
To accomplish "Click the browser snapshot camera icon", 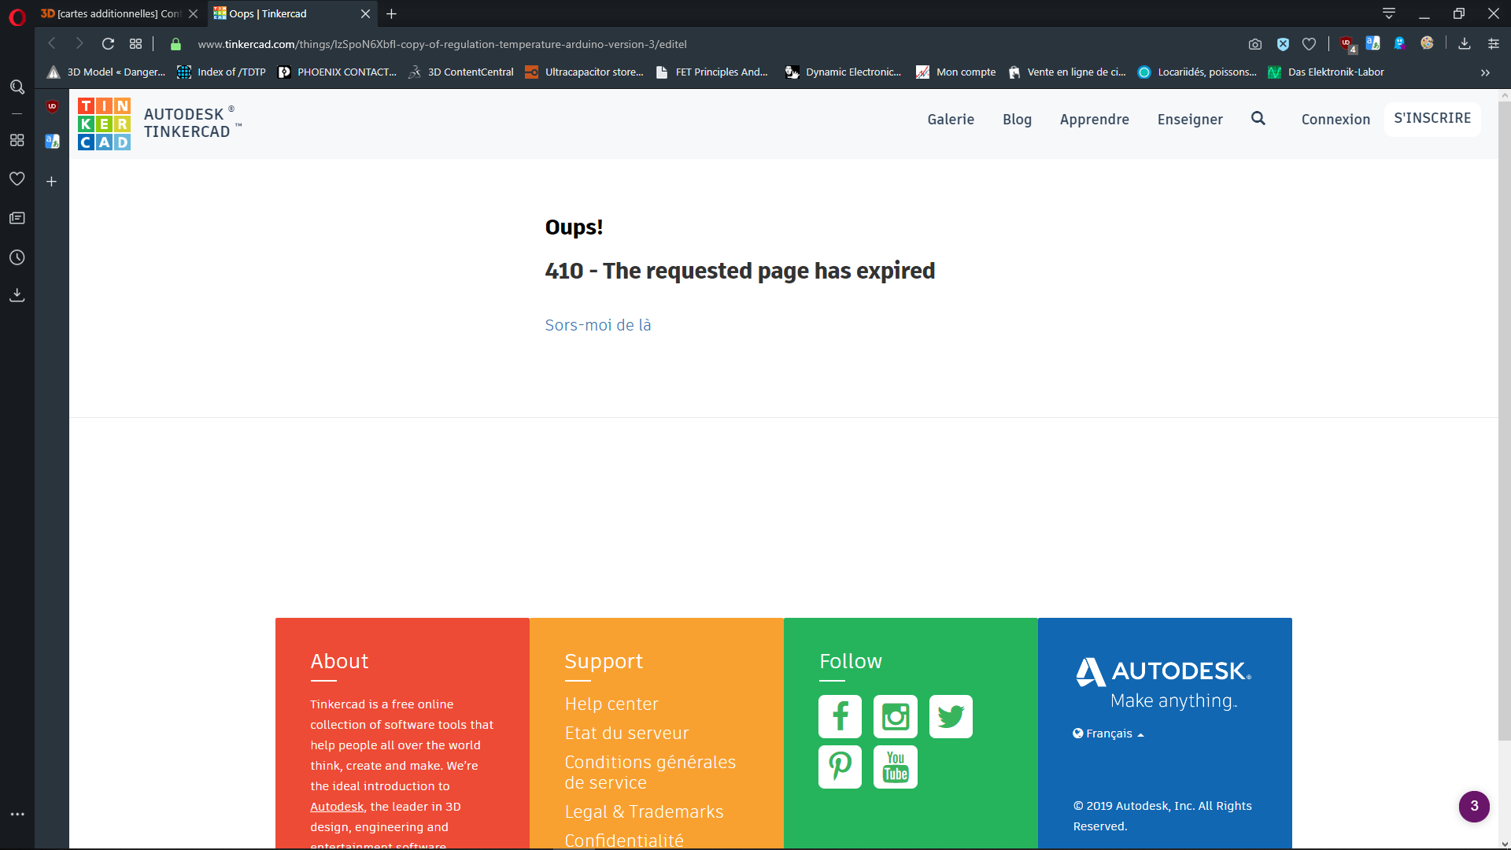I will coord(1255,44).
